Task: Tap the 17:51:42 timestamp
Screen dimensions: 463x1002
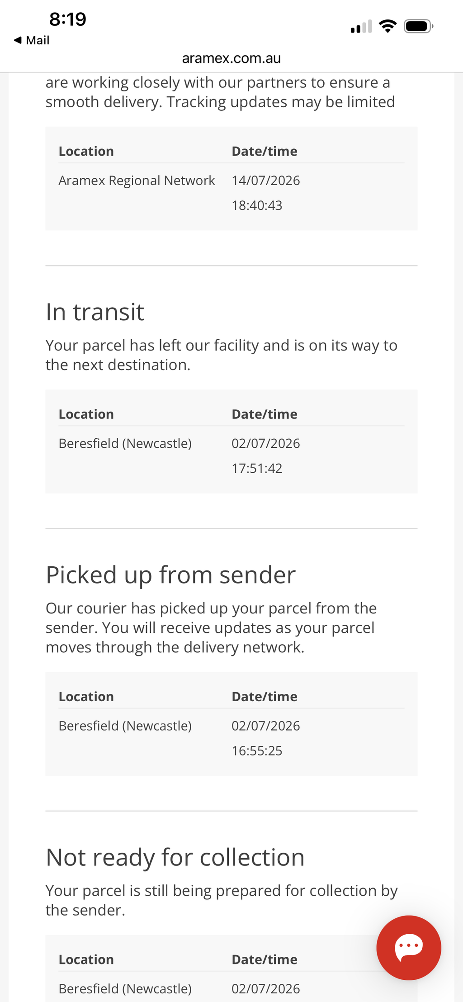Action: point(257,468)
